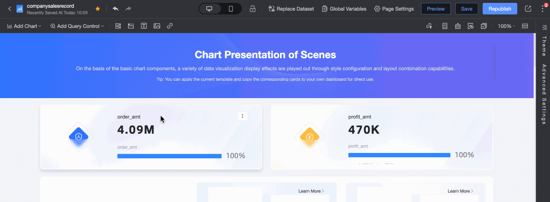Viewport: 550px width, 202px height.
Task: Switch to mobile layout view
Action: 231,9
